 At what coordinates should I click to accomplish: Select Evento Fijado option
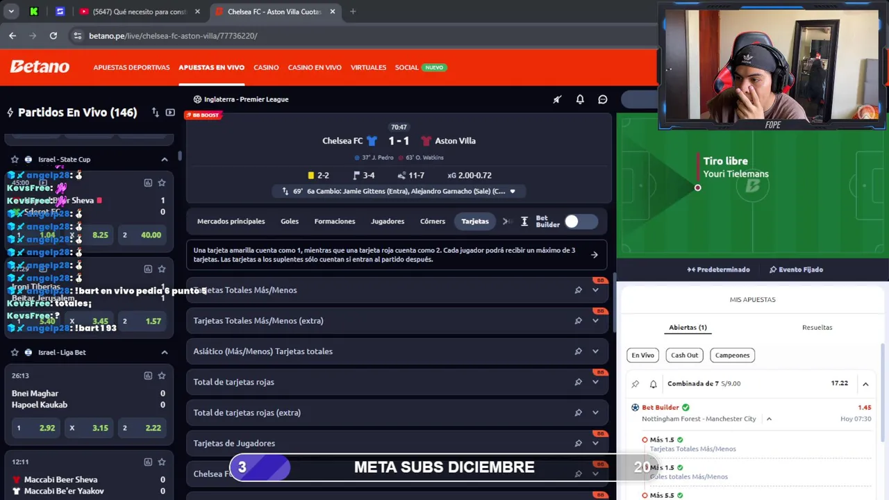coord(795,269)
